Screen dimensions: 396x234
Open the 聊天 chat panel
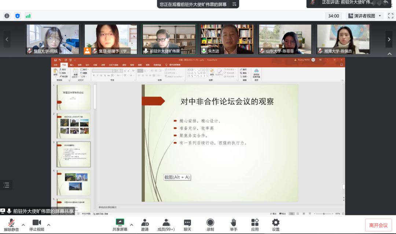(187, 223)
